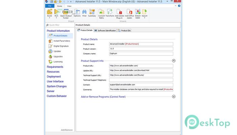This screenshot has height=135, width=237.
Task: Open the Run dropdown arrow
Action: tap(57, 18)
